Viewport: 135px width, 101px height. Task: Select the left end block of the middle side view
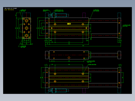click(47, 55)
